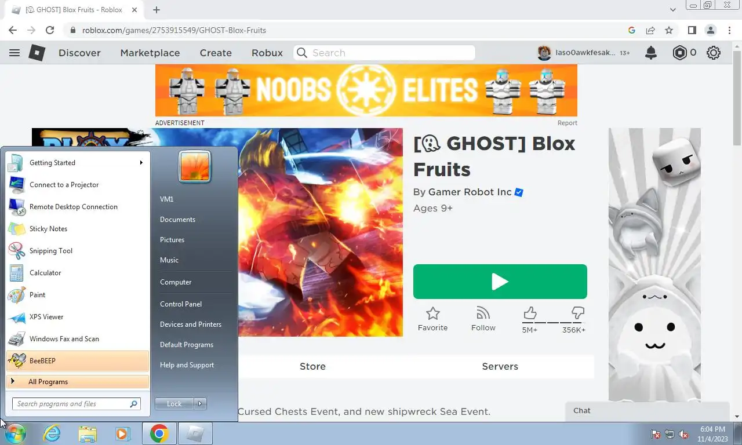Reload the Roblox page

point(50,30)
